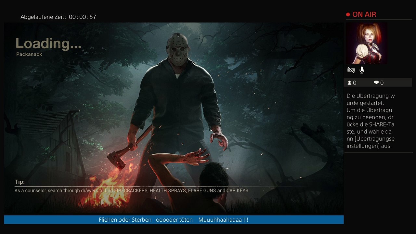Click the disabled camera icon
Viewport: 416px width, 234px height.
pos(351,70)
